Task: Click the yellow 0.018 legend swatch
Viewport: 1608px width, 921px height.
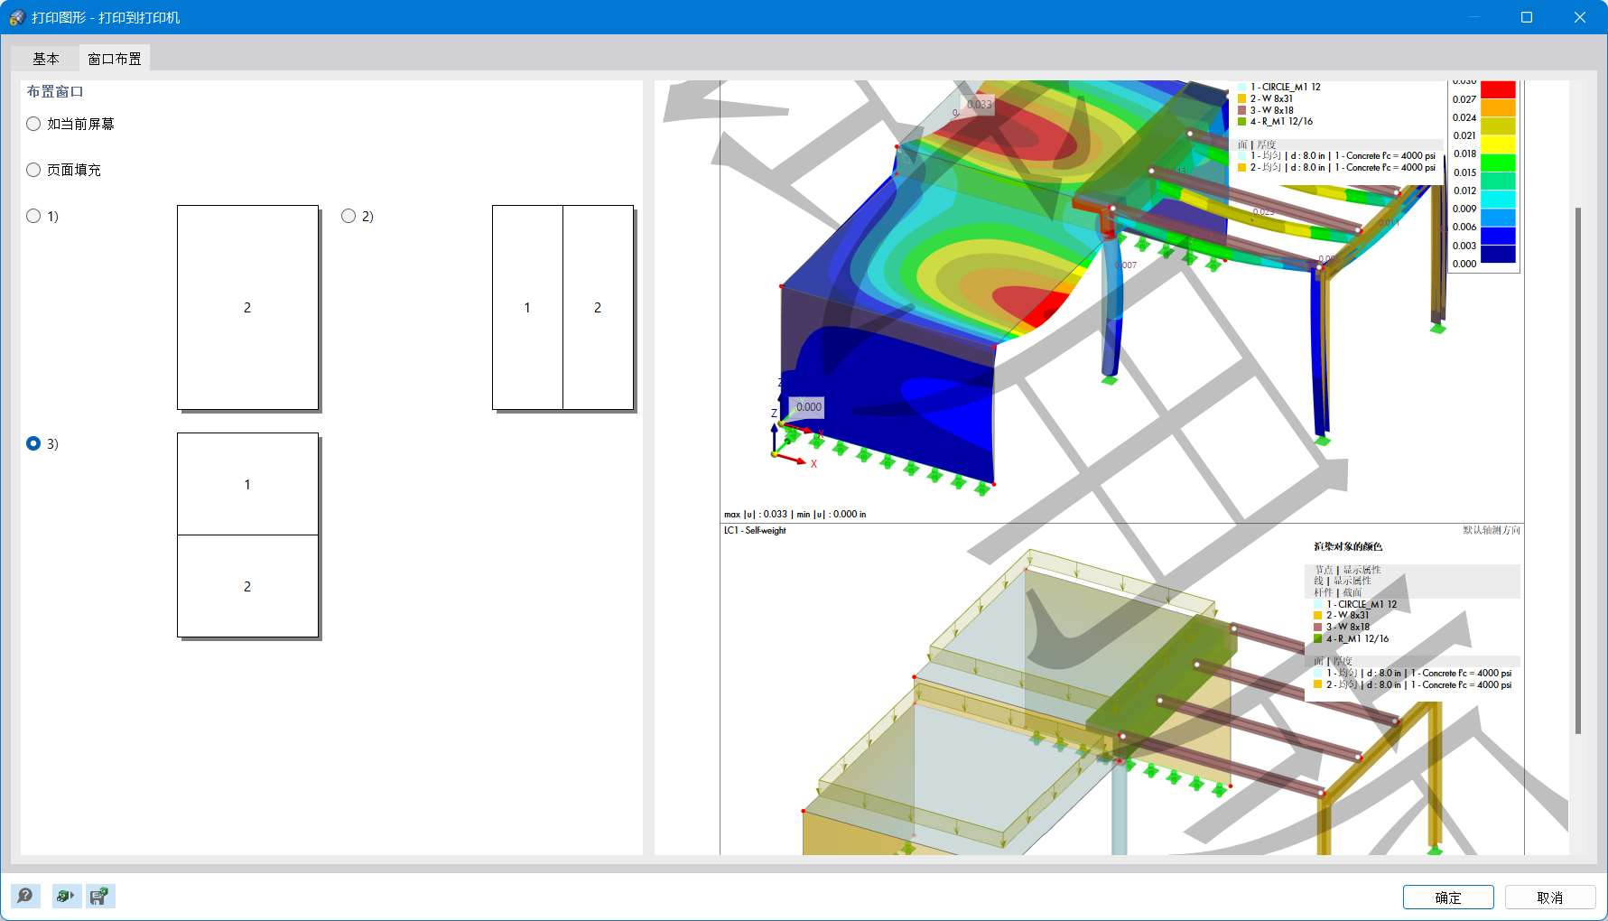Action: 1498,144
